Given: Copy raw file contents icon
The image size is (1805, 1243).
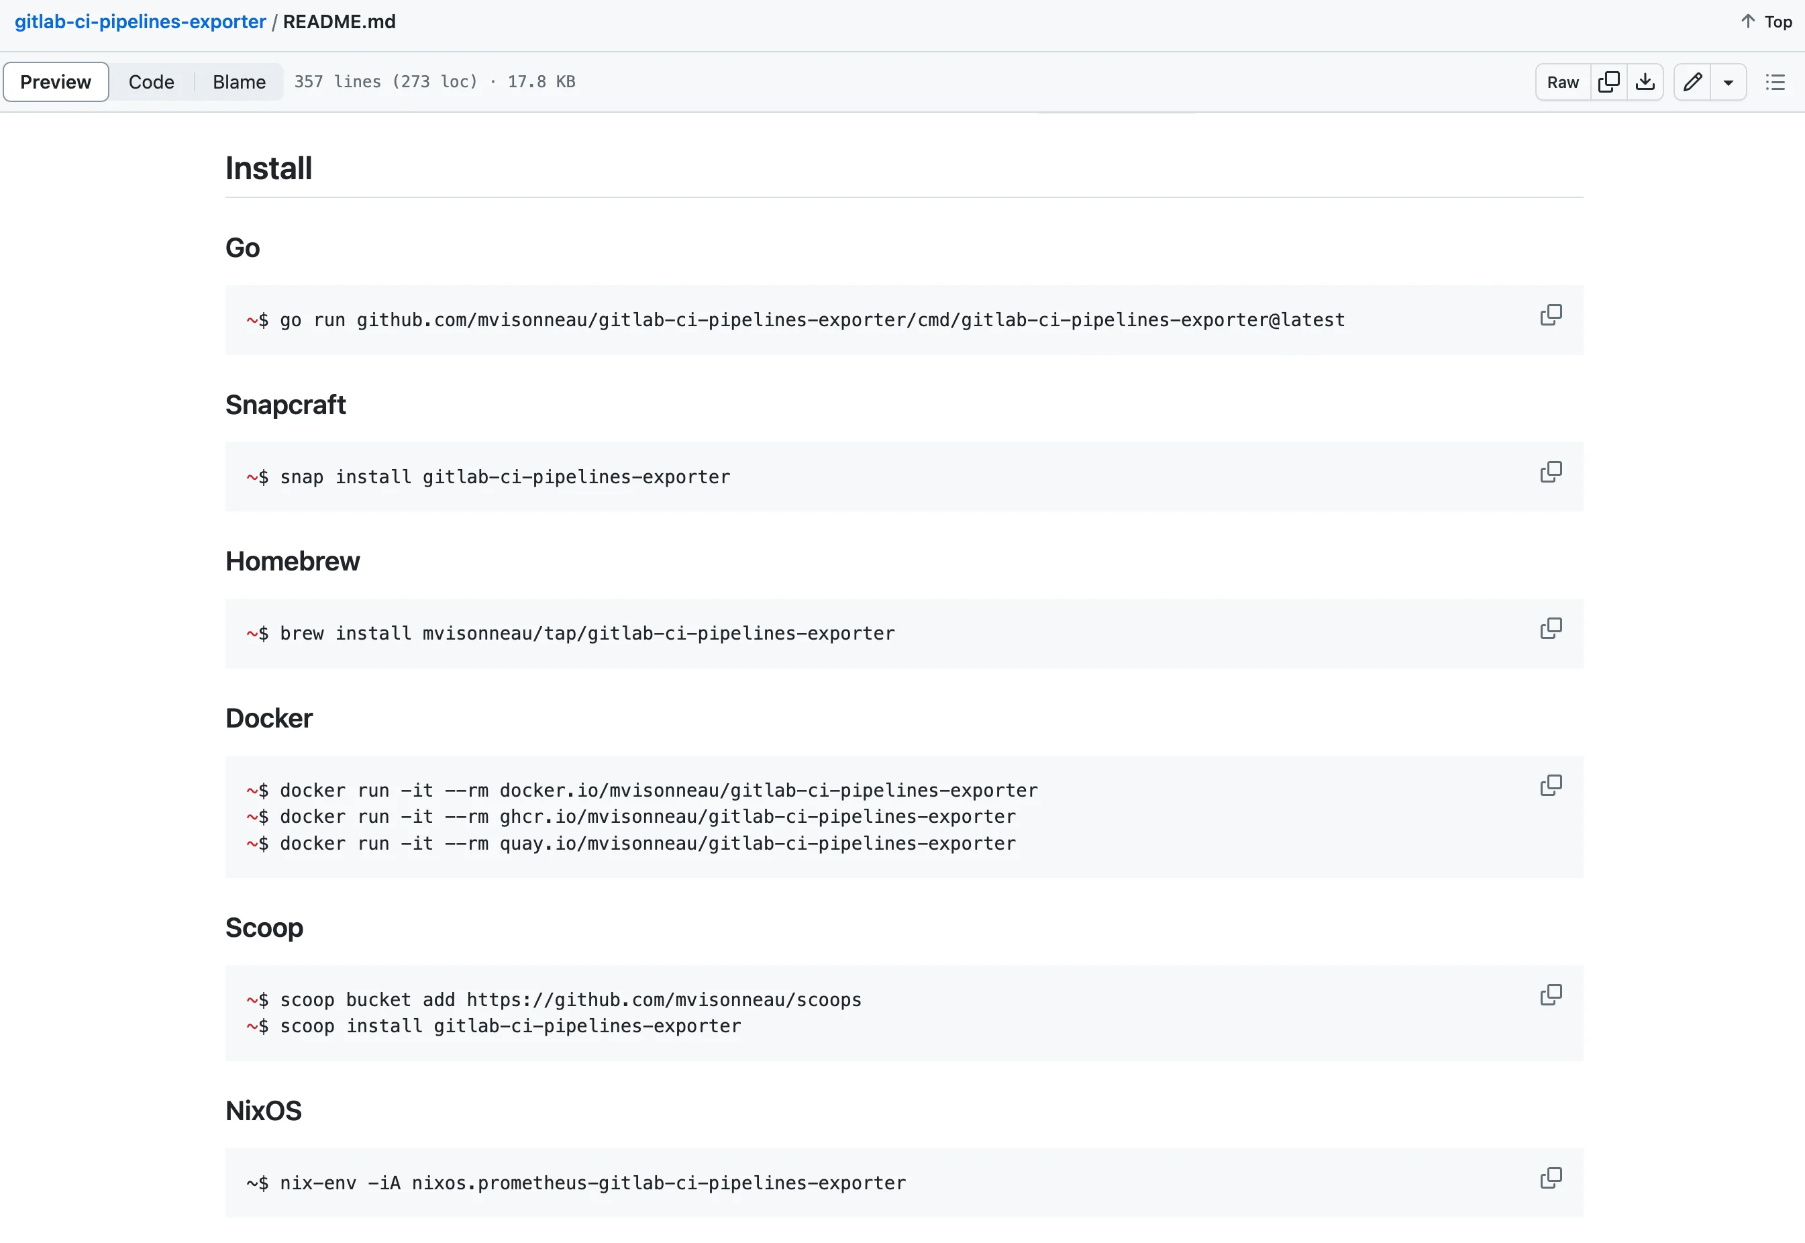Looking at the screenshot, I should [1608, 82].
